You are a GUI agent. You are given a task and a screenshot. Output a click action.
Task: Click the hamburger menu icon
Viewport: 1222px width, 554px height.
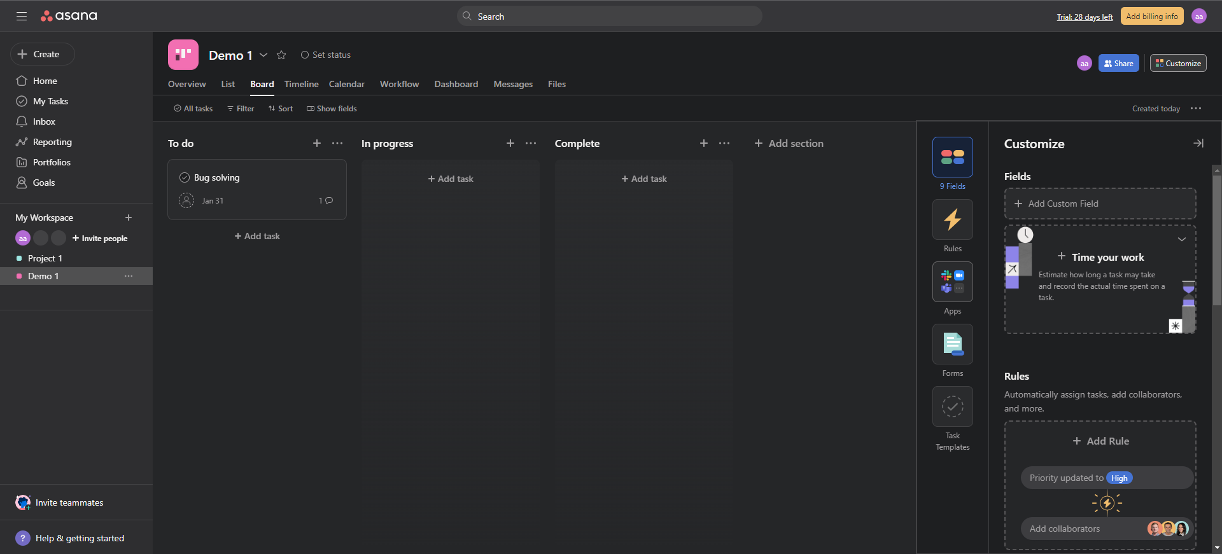(22, 17)
